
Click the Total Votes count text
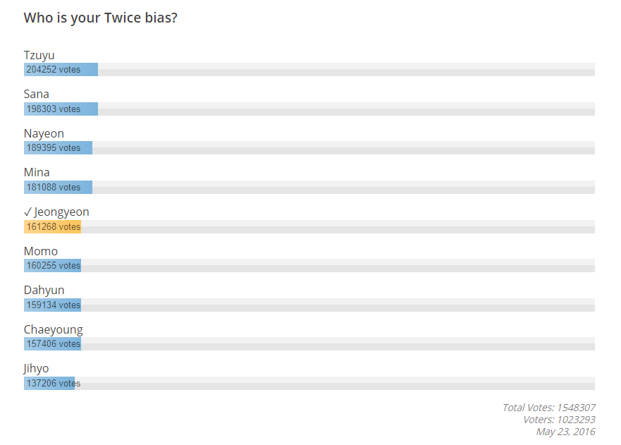point(548,408)
